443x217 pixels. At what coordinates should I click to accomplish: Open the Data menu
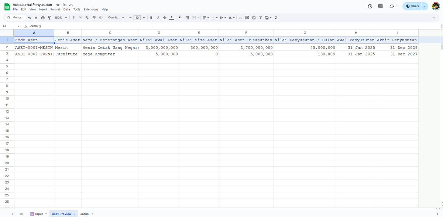tap(66, 9)
